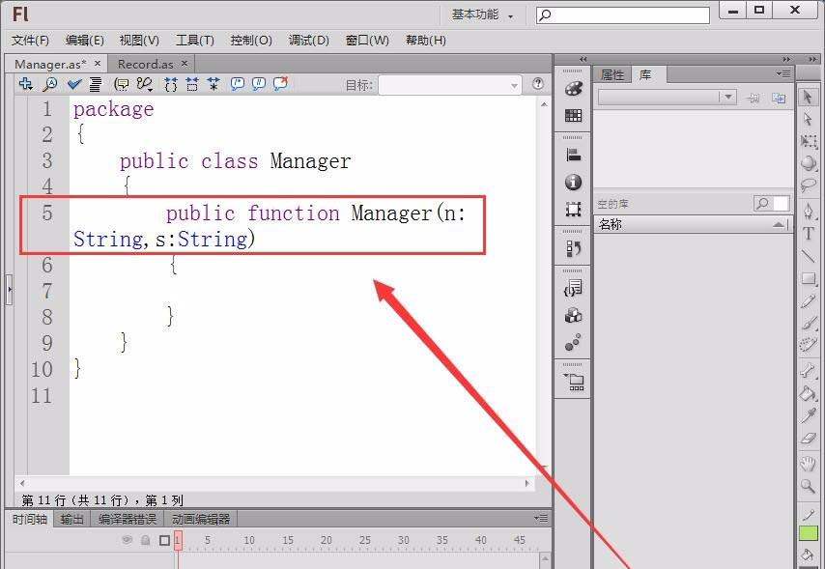This screenshot has height=569, width=825.
Task: Switch to the 输出 tab
Action: [71, 519]
